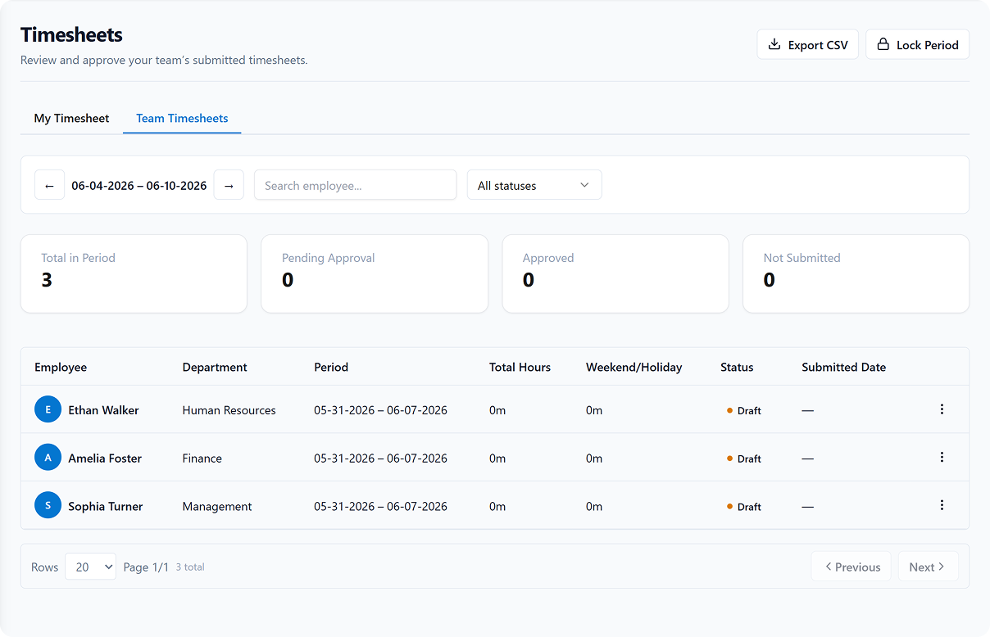Click the Finance department cell
990x637 pixels.
(x=202, y=459)
